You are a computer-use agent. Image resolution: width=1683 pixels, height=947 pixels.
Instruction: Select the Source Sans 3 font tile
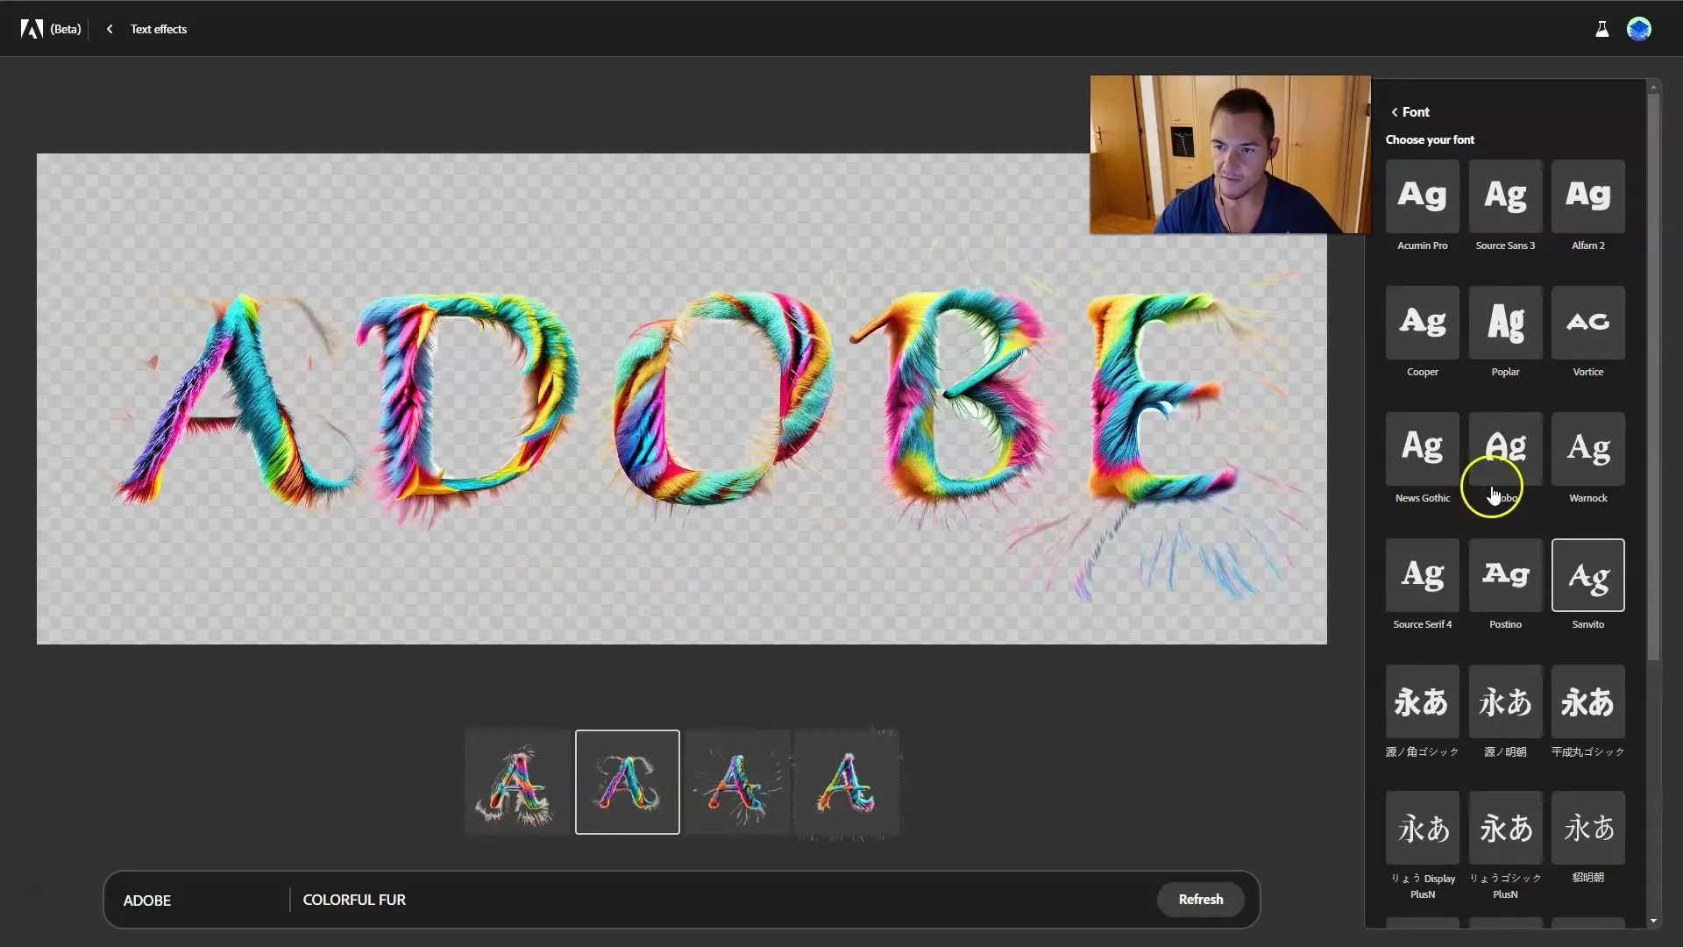point(1505,196)
